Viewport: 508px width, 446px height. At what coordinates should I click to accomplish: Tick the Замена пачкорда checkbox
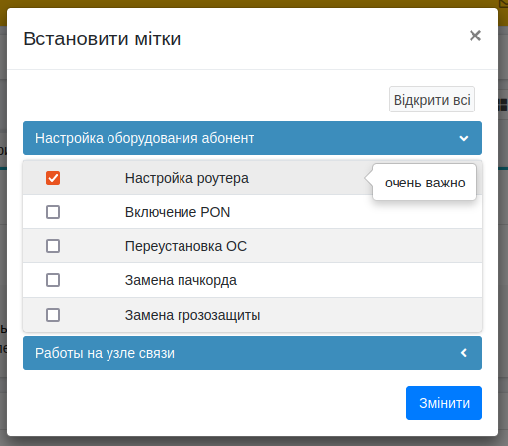[x=53, y=280]
